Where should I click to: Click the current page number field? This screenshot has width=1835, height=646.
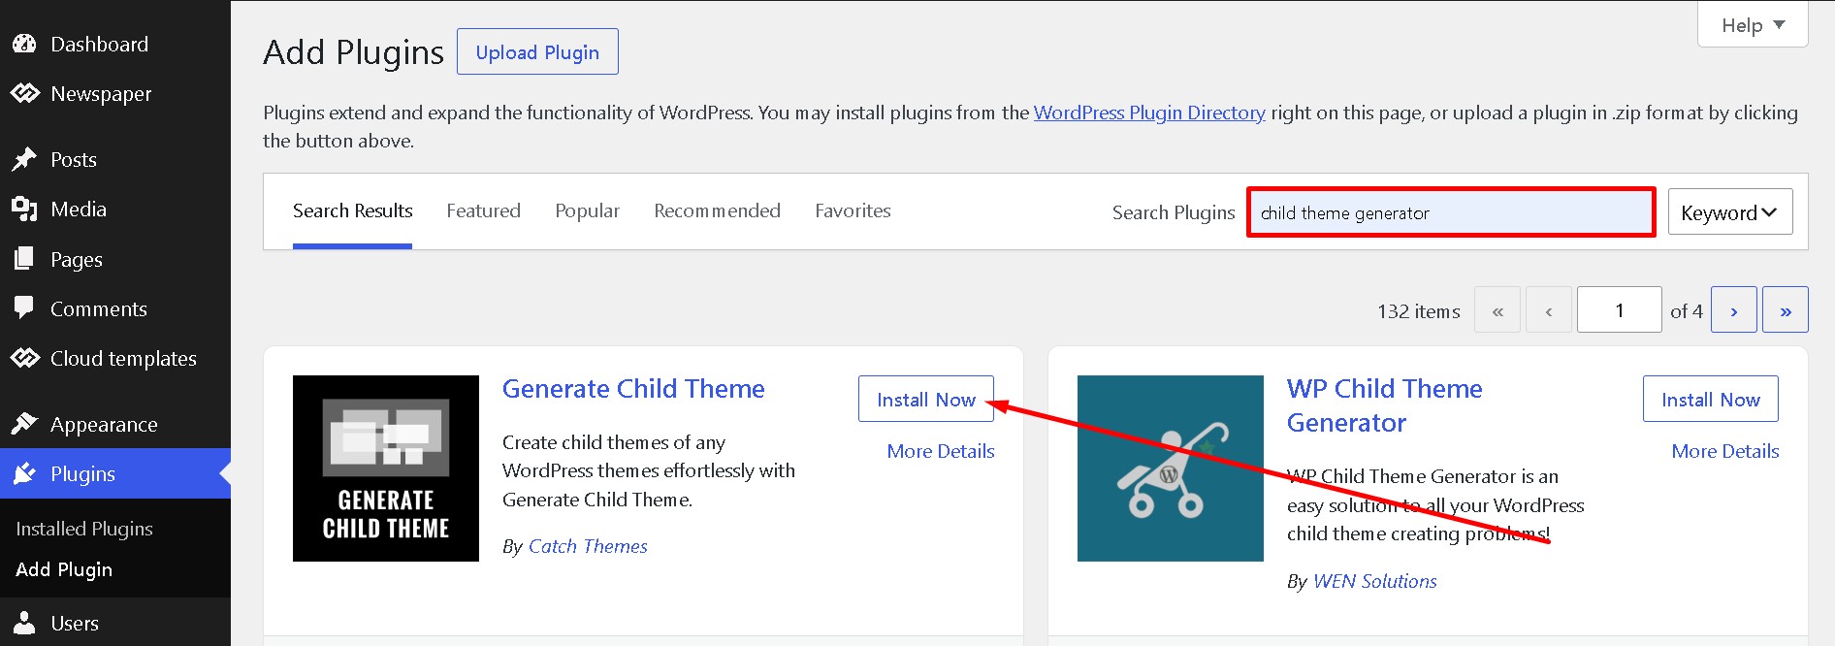tap(1619, 310)
